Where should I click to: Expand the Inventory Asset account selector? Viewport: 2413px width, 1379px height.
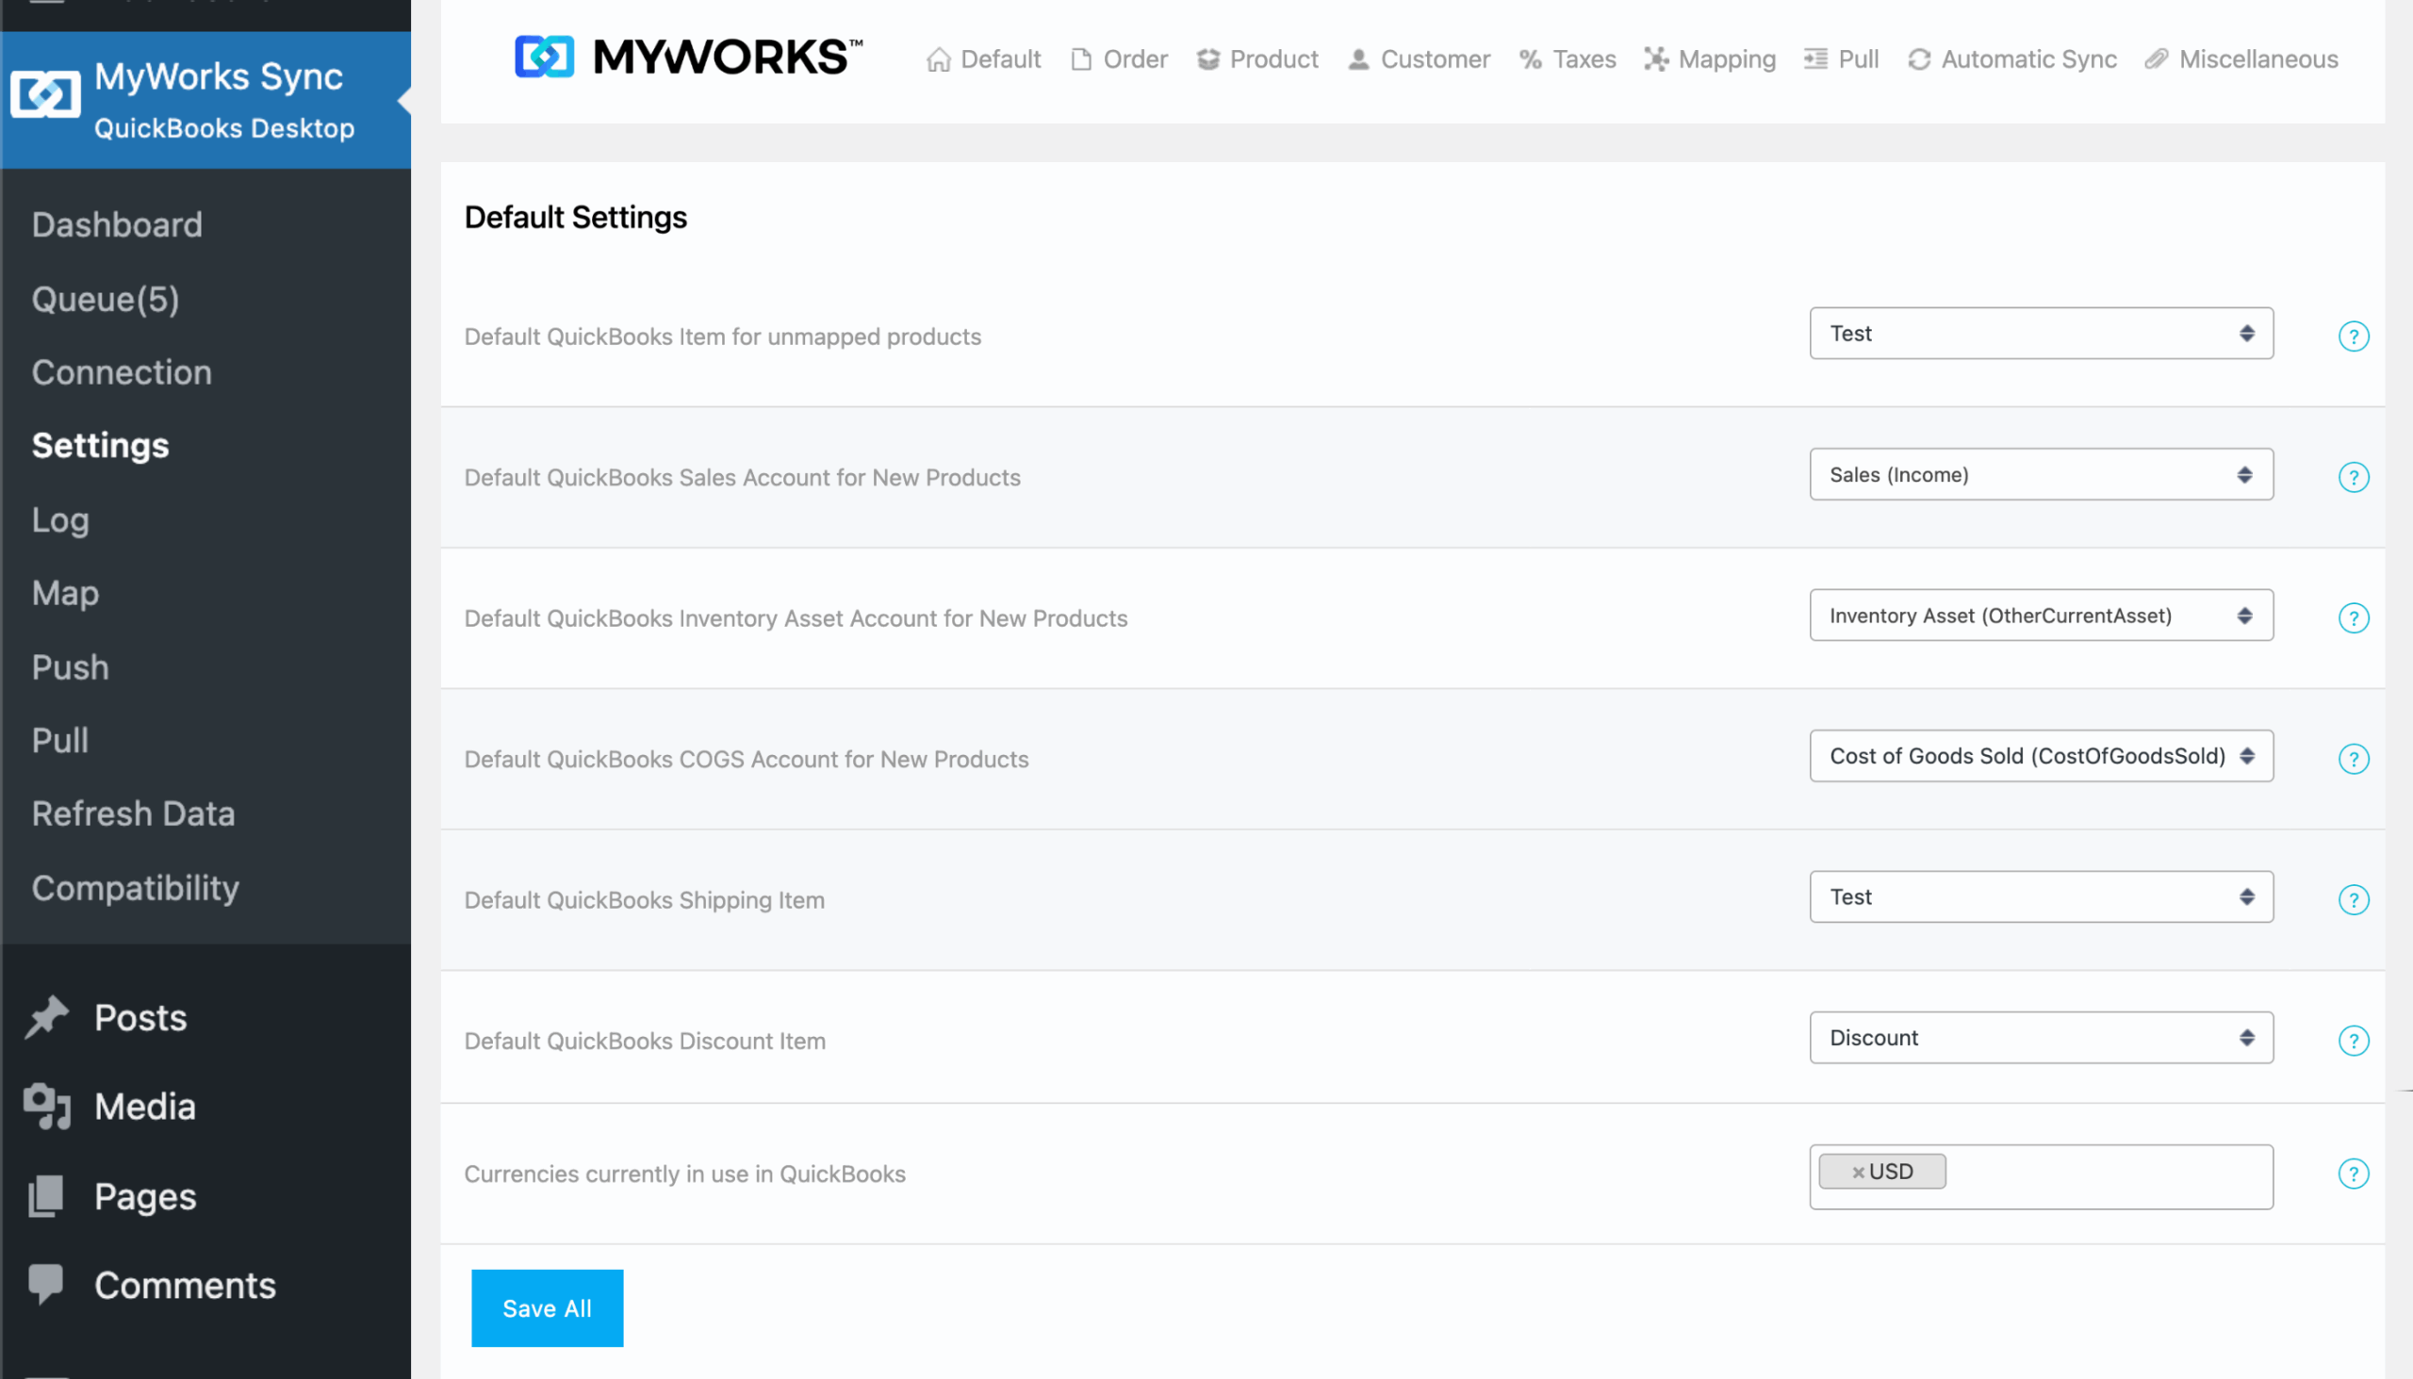coord(2040,615)
